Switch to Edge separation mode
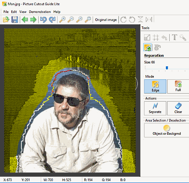The width and height of the screenshot is (189, 183). tap(155, 86)
